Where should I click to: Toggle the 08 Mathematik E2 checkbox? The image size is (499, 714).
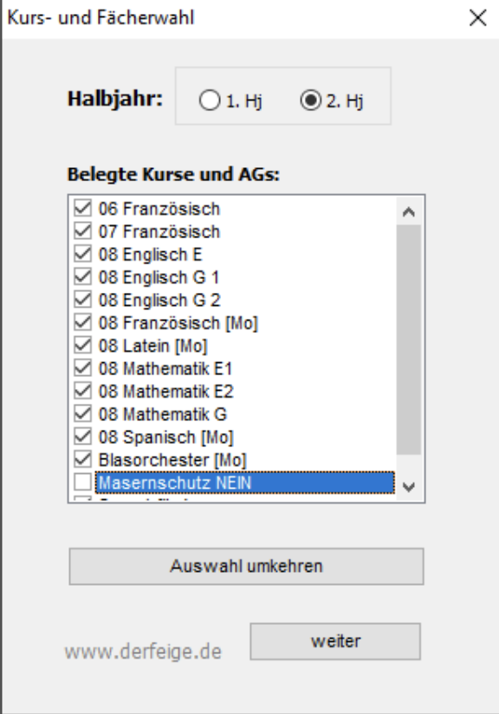pos(83,391)
